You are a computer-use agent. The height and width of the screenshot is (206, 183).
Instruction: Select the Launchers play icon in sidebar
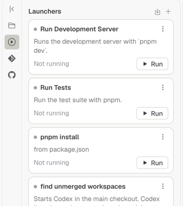(x=12, y=42)
